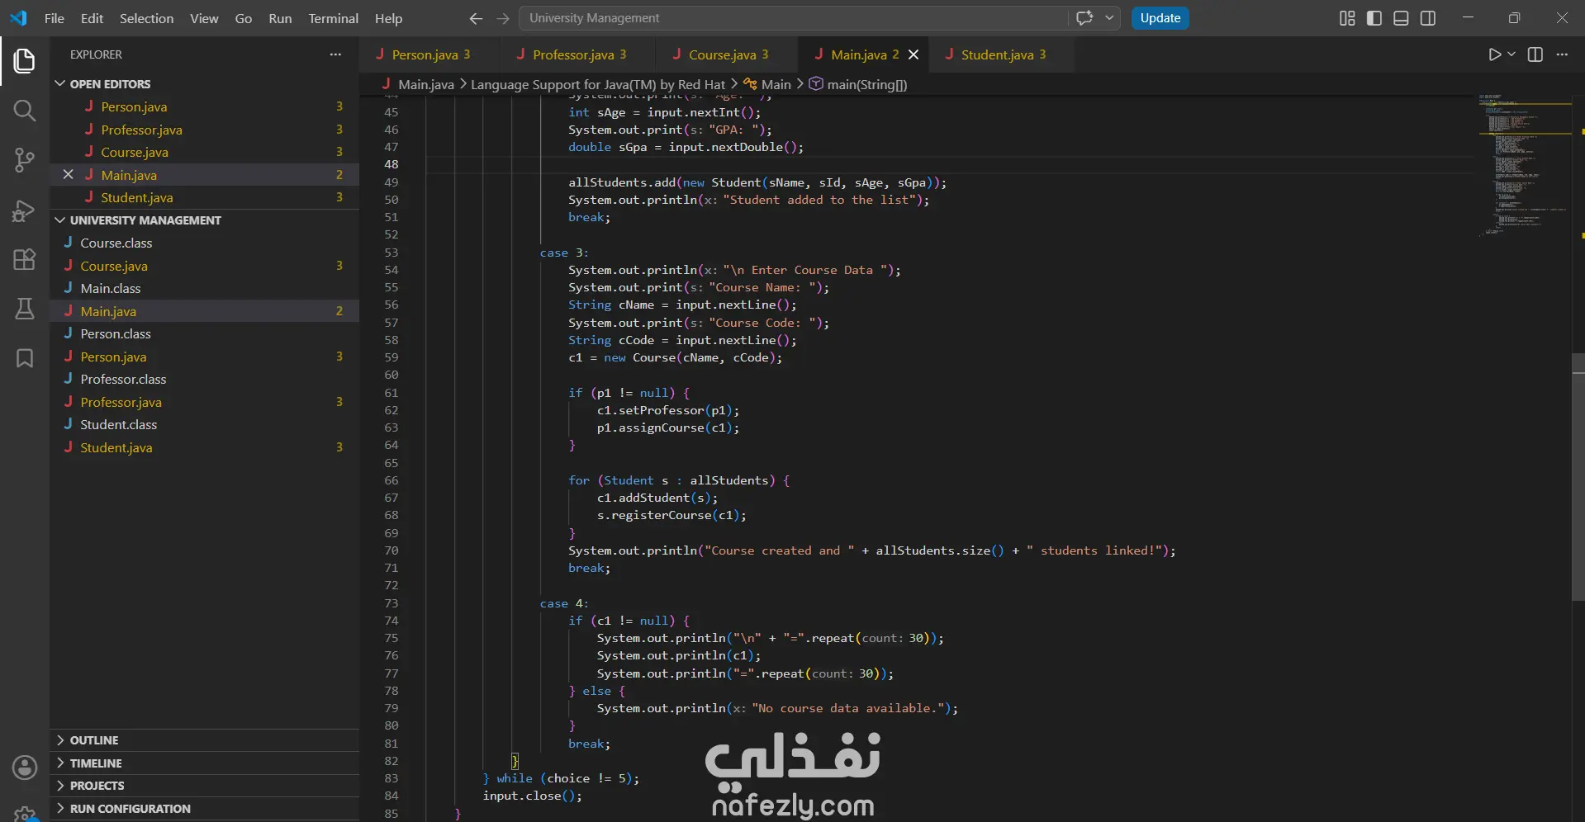Open the Source Control view icon
This screenshot has width=1585, height=822.
[25, 160]
